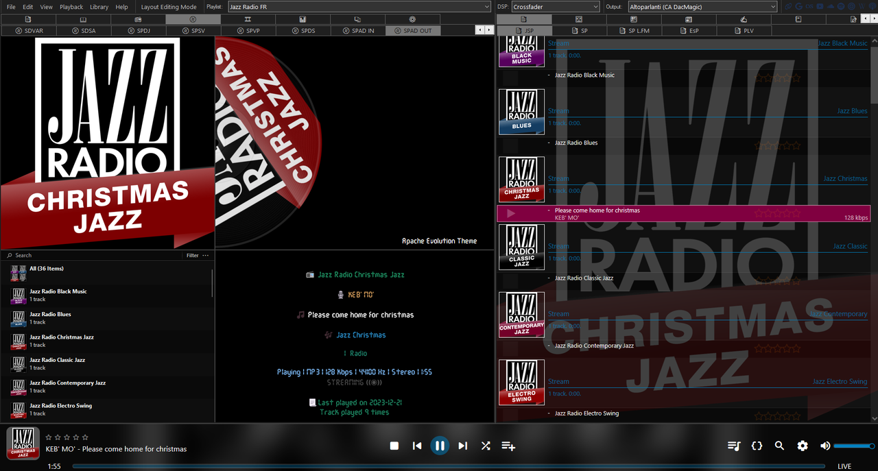The image size is (878, 471).
Task: Select the open book icon tab
Action: click(x=83, y=19)
